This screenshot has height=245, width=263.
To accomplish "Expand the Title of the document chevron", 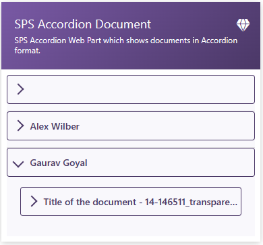I will pyautogui.click(x=34, y=201).
